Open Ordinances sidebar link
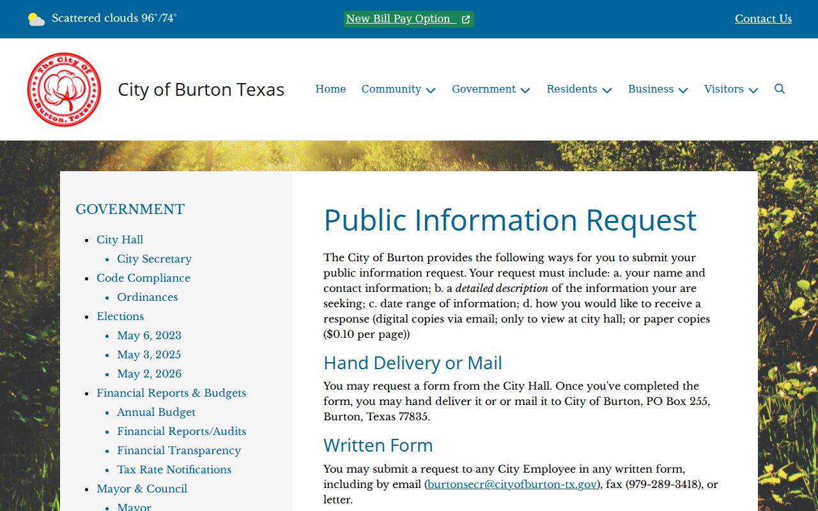 pos(147,297)
